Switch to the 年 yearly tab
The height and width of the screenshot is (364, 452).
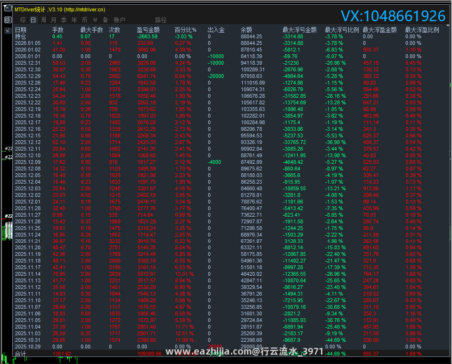point(74,20)
